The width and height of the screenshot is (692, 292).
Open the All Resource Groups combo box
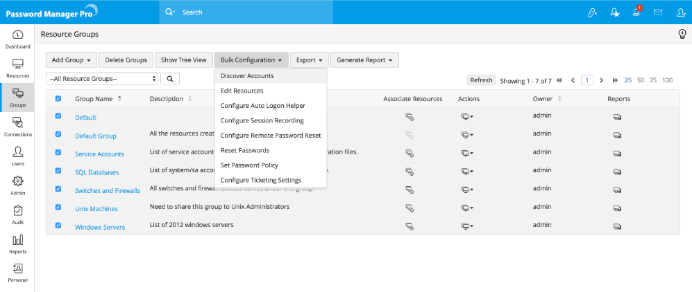pyautogui.click(x=101, y=79)
